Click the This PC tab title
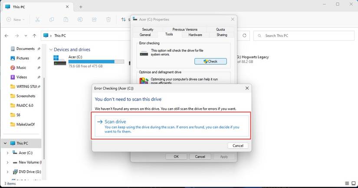Viewport: 358px width, 188px height. point(19,7)
